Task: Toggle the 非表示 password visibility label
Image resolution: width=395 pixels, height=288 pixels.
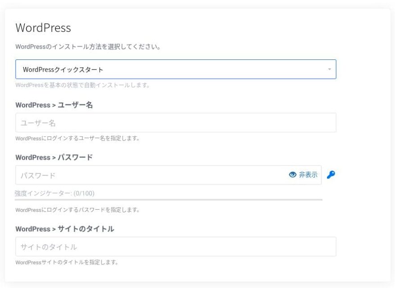Action: [x=308, y=175]
